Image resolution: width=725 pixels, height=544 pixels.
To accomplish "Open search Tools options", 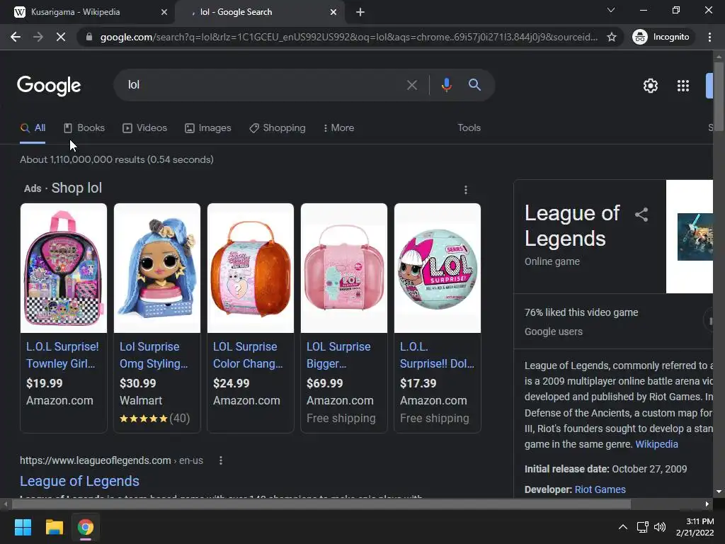I will [469, 127].
